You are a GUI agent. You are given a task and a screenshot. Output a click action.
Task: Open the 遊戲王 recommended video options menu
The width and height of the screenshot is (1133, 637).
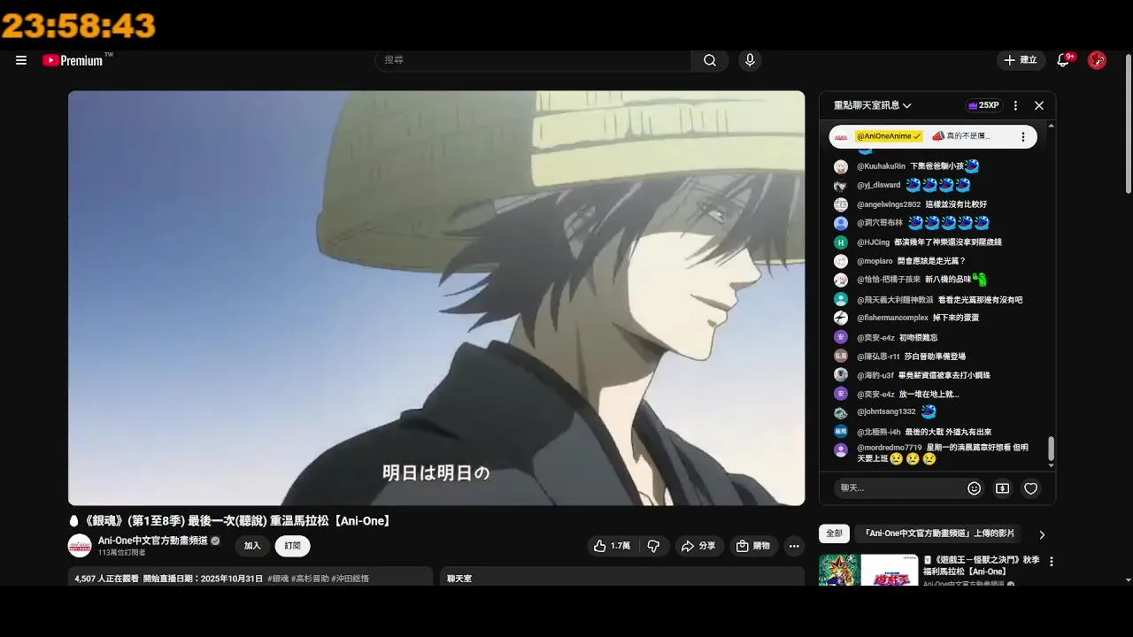pyautogui.click(x=1052, y=562)
